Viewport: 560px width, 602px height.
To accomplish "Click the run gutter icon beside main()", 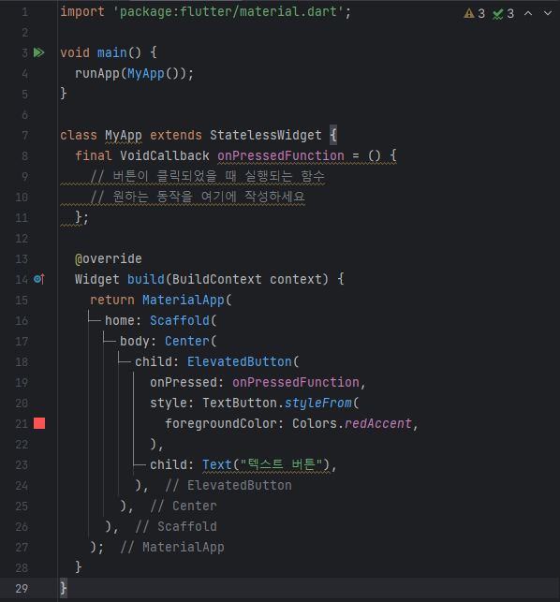I will [x=38, y=52].
